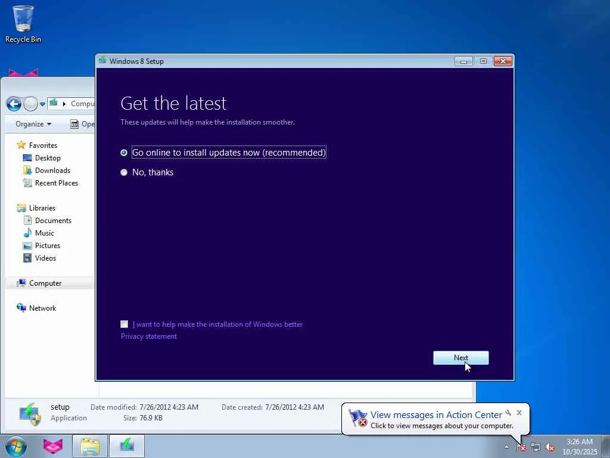Screen dimensions: 610x458
Task: Click the Videos film icon
Action: pyautogui.click(x=27, y=258)
